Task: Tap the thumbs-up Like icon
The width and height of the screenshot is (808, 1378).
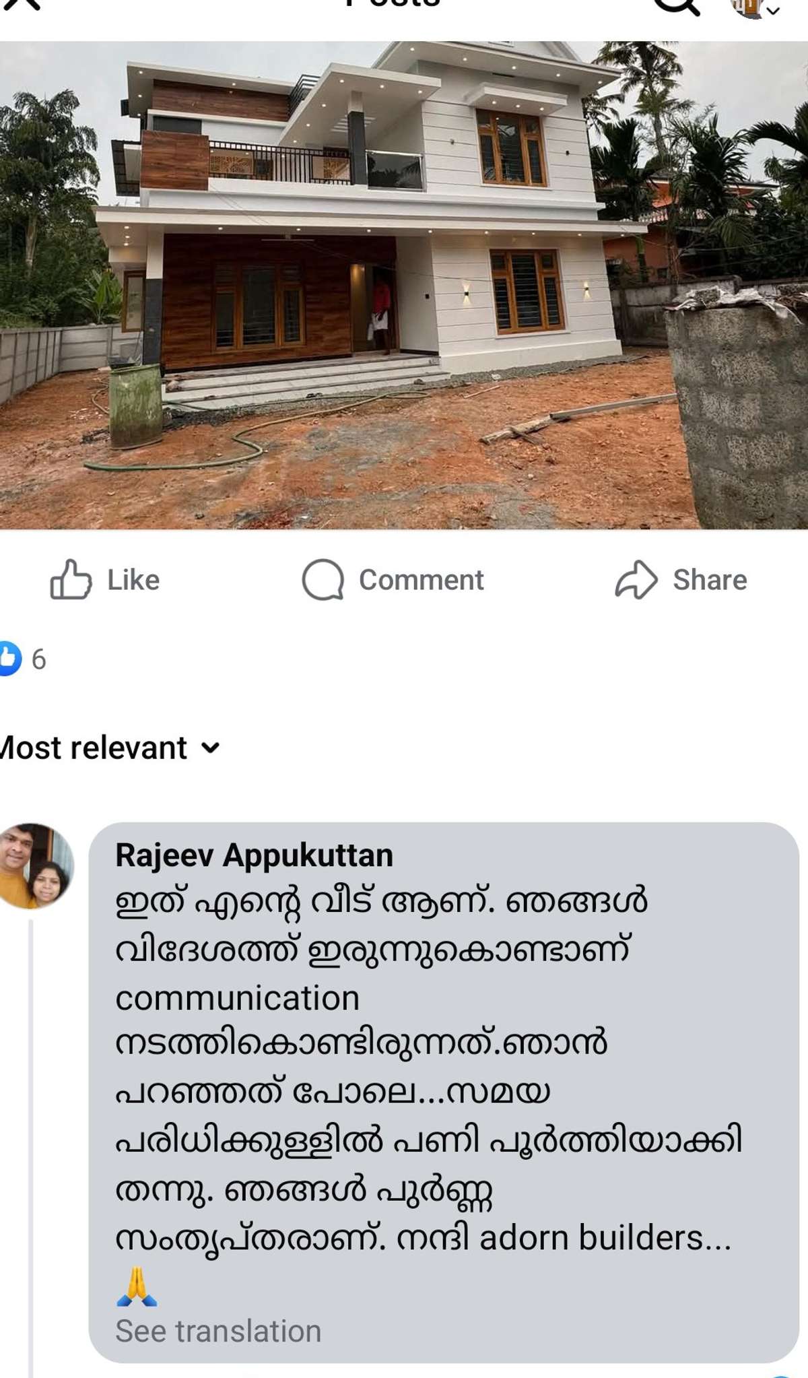Action: 71,580
